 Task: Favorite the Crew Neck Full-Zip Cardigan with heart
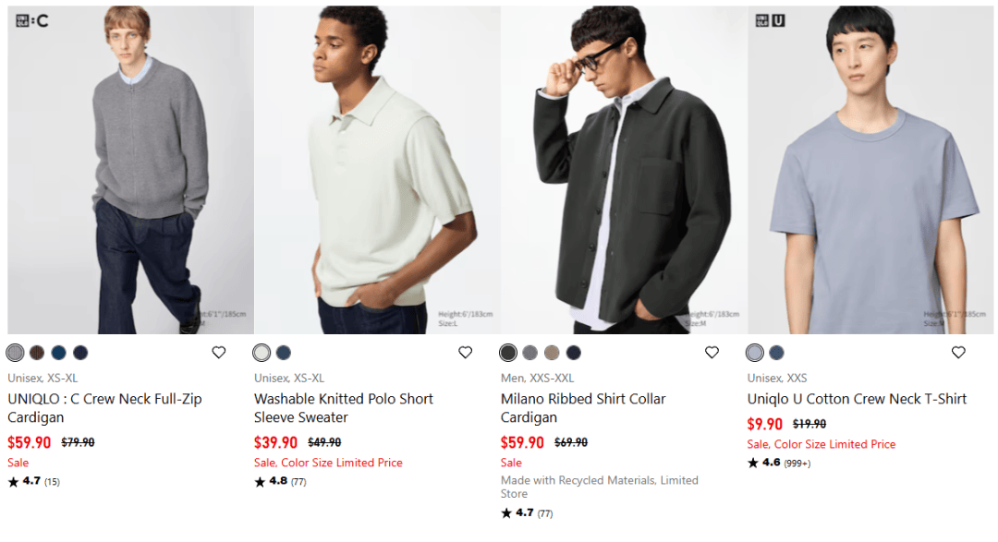tap(219, 353)
